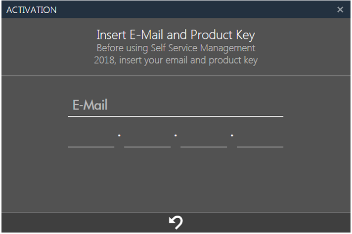Viewport: 352px width, 234px height.
Task: Click the E-Mail placeholder text
Action: click(90, 105)
